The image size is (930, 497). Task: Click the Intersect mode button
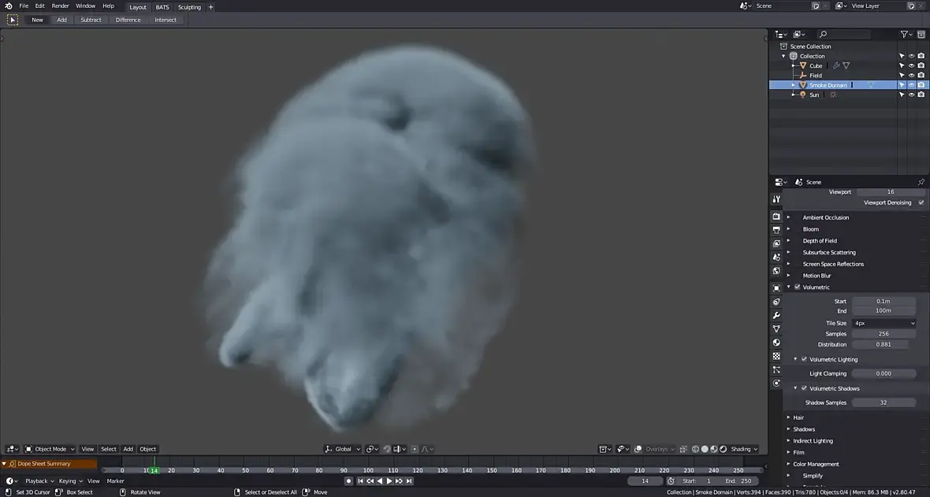166,20
